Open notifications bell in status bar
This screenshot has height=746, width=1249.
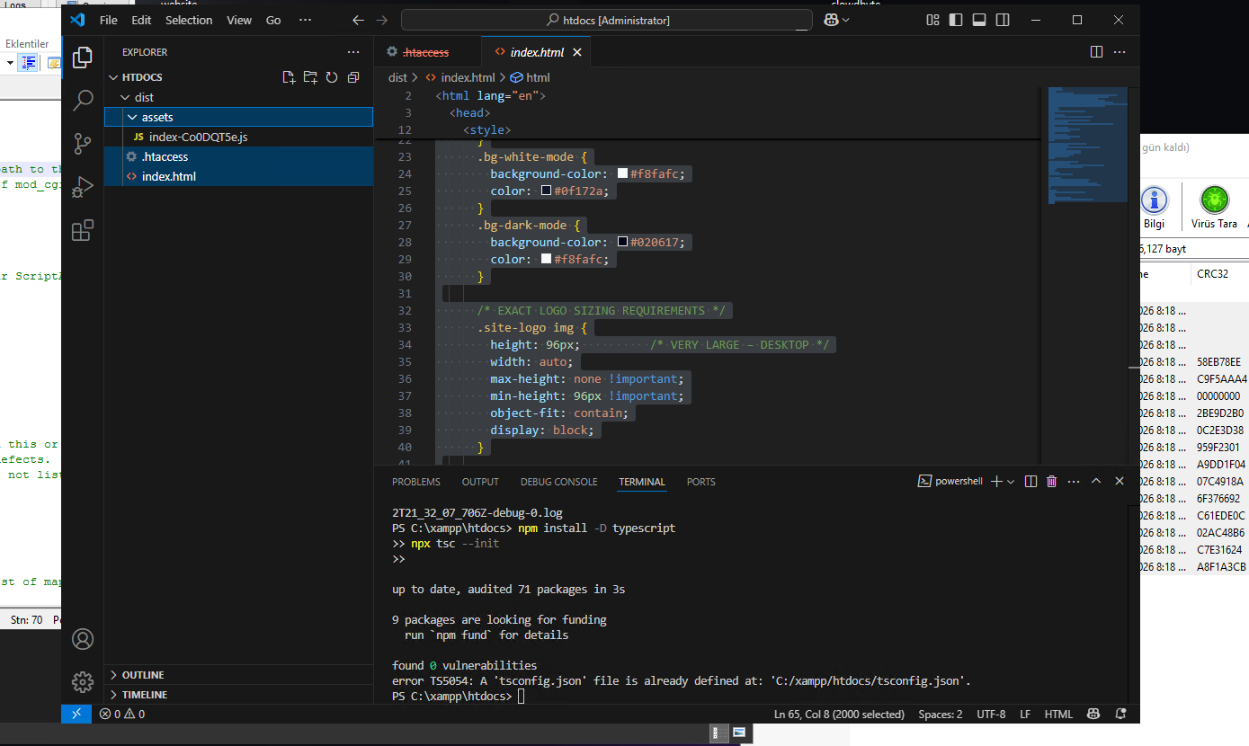[1120, 714]
